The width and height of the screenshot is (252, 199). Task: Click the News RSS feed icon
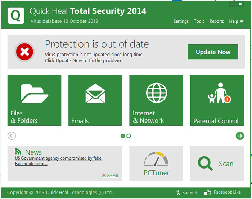(18, 151)
